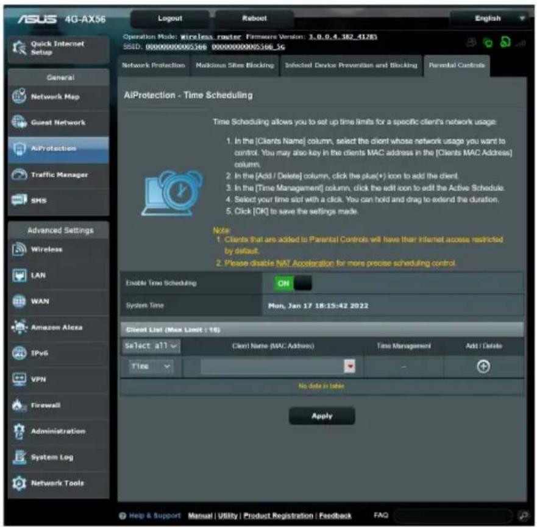Click the system time value text
This screenshot has width=537, height=527.
coord(318,306)
